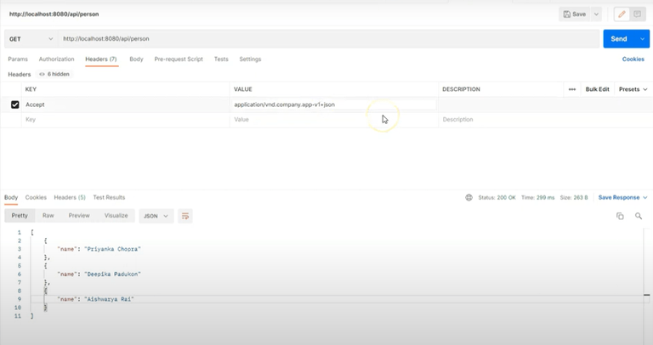Open the GET method dropdown
Screen dimensions: 653x345
pyautogui.click(x=31, y=39)
